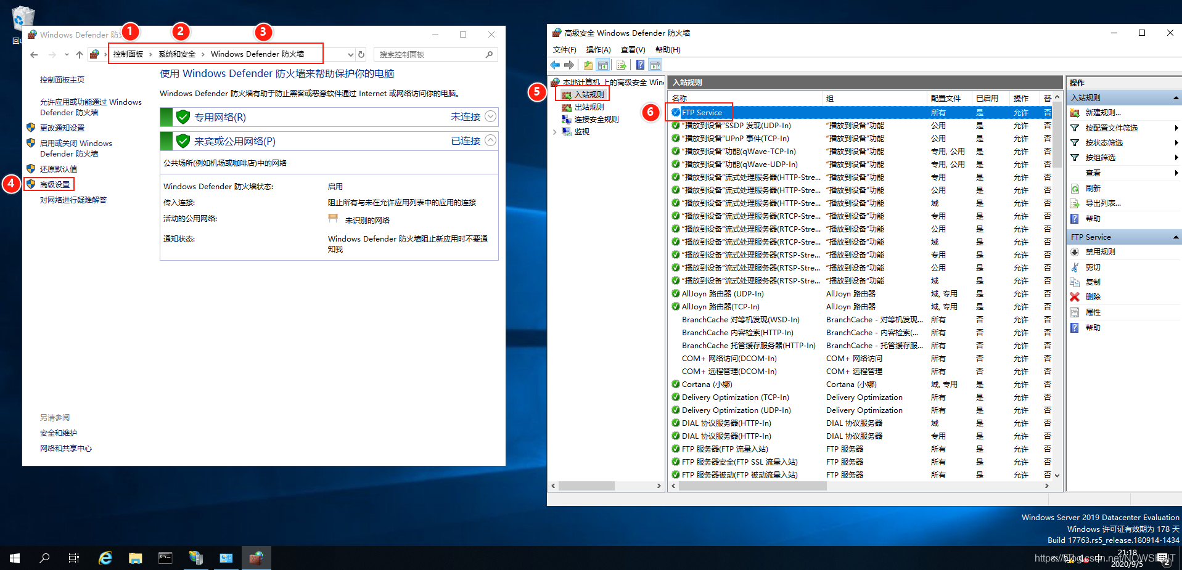Open the 查看(V) menu
1182x570 pixels.
tap(633, 49)
